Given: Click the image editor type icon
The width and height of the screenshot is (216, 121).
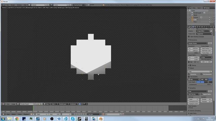Looking at the screenshot, I should click(3, 104).
